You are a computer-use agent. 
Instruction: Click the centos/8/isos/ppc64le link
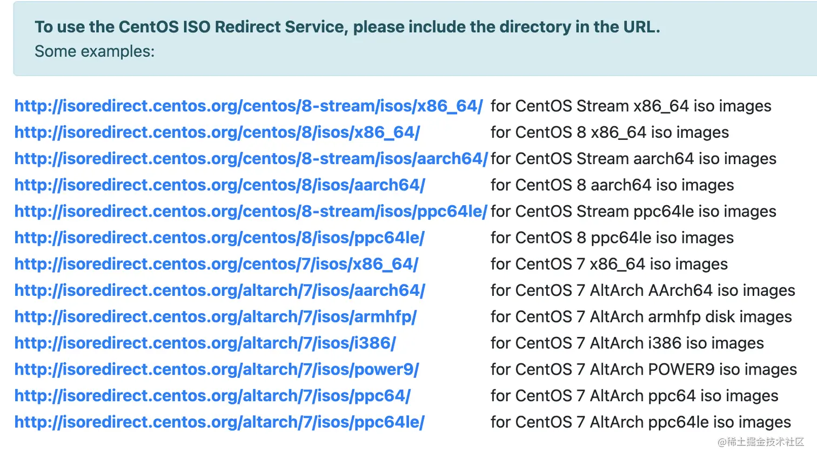tap(219, 238)
